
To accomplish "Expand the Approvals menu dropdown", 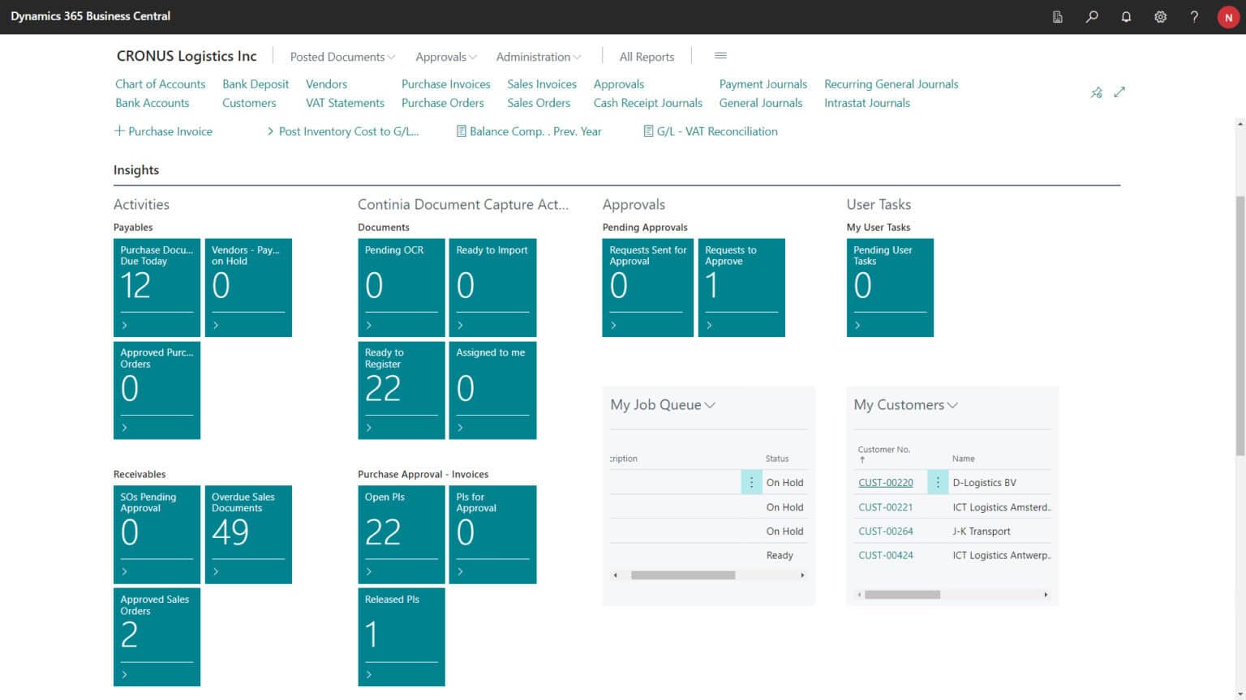I will click(x=446, y=57).
